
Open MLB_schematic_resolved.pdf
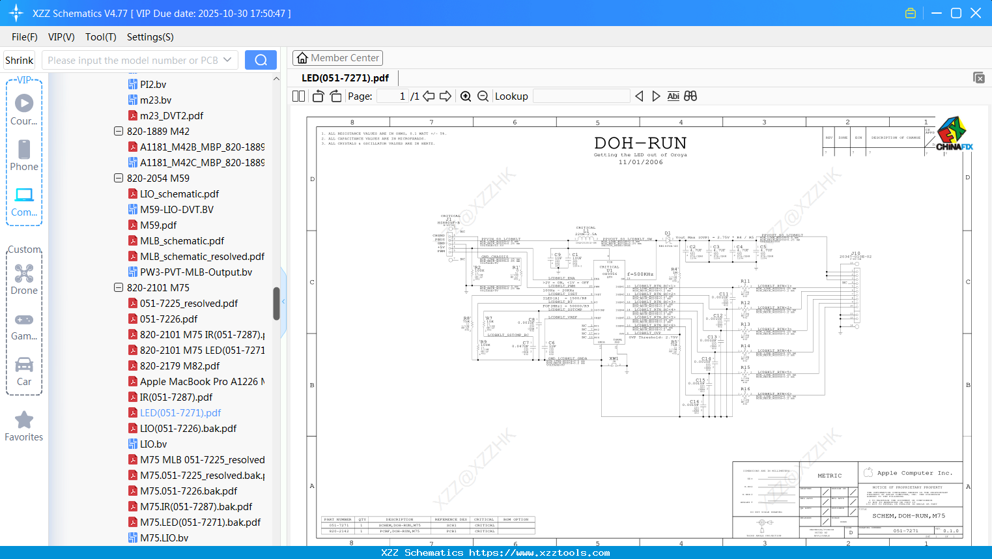pyautogui.click(x=202, y=256)
